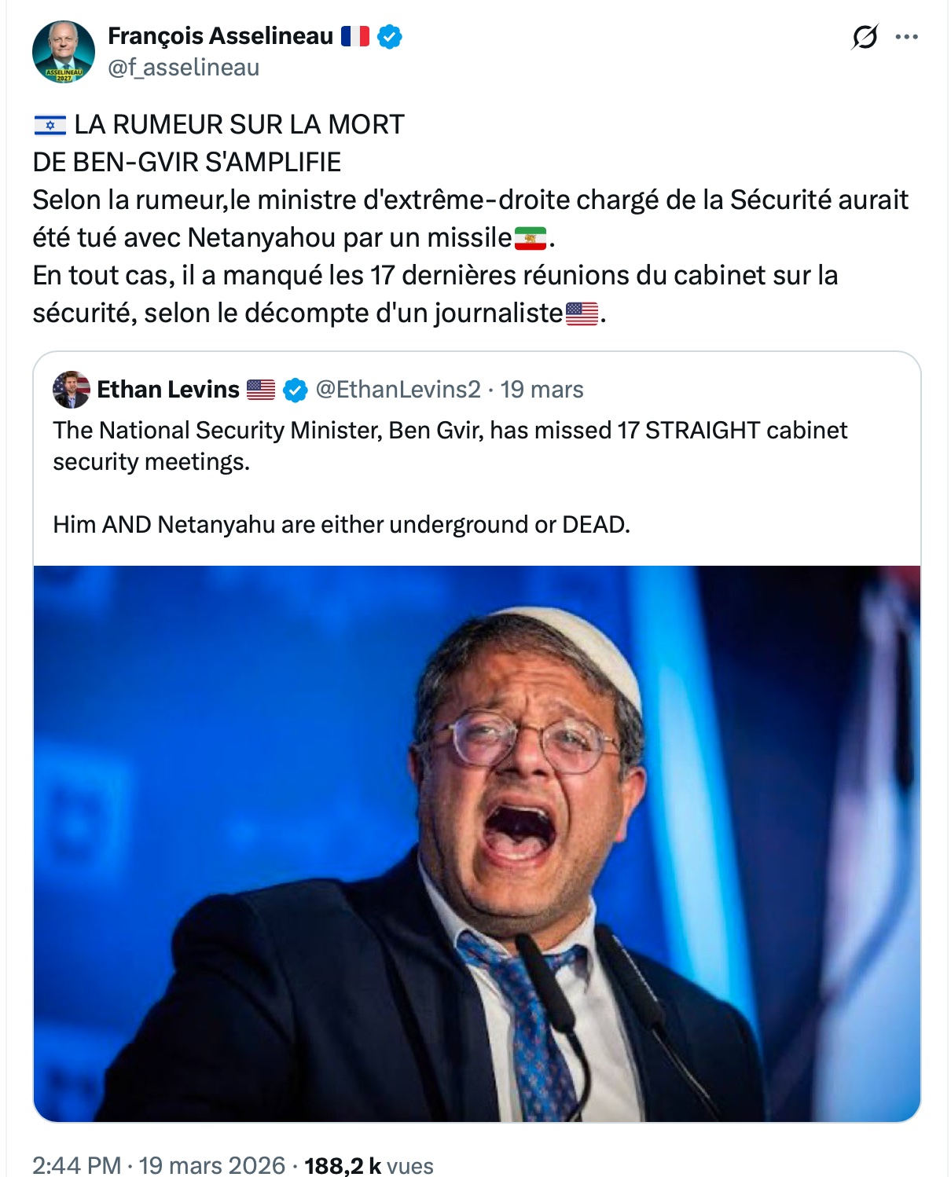The width and height of the screenshot is (951, 1177).
Task: Open the Ben Gvir photo in the quoted tweet
Action: click(x=476, y=843)
